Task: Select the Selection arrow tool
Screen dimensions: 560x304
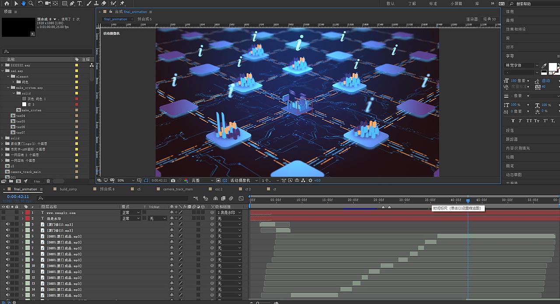Action: point(16,3)
